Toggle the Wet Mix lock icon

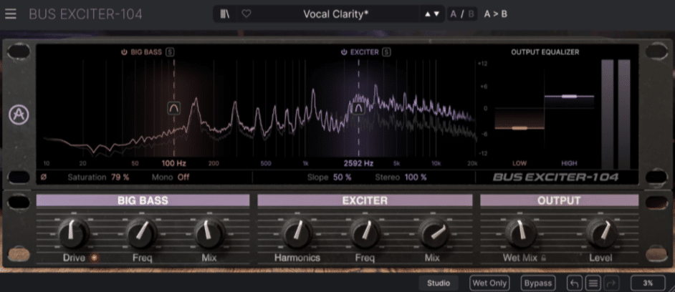point(544,258)
